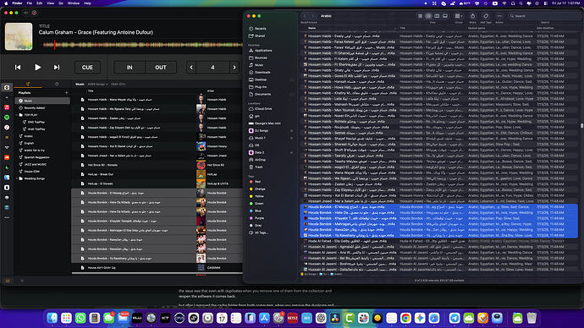Select the Music playlist in DJ sidebar
584x328 pixels.
pyautogui.click(x=42, y=101)
